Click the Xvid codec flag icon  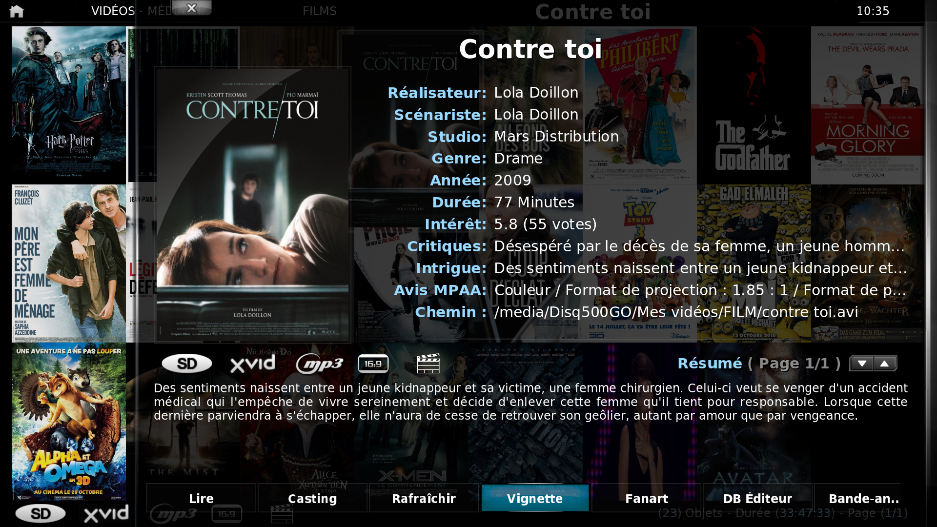click(x=253, y=364)
